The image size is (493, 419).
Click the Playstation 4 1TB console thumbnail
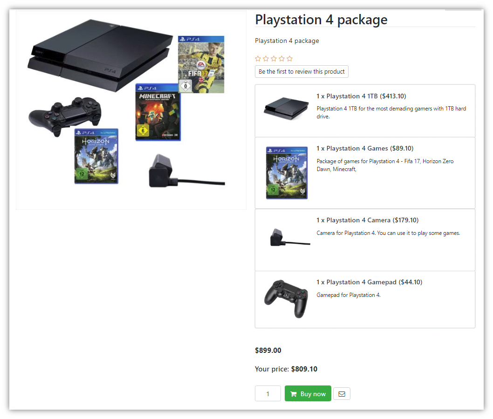[286, 109]
